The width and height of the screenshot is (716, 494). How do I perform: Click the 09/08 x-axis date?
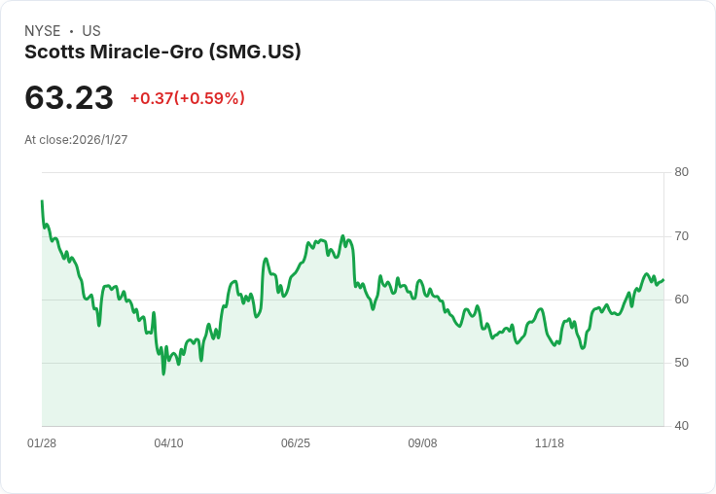tap(422, 443)
